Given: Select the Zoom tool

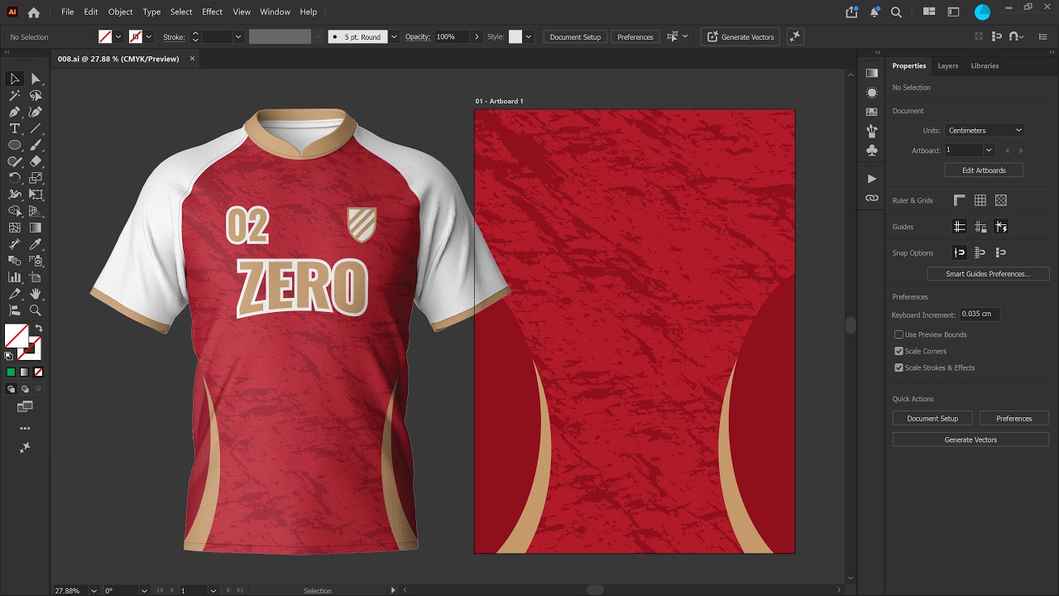Looking at the screenshot, I should (36, 310).
